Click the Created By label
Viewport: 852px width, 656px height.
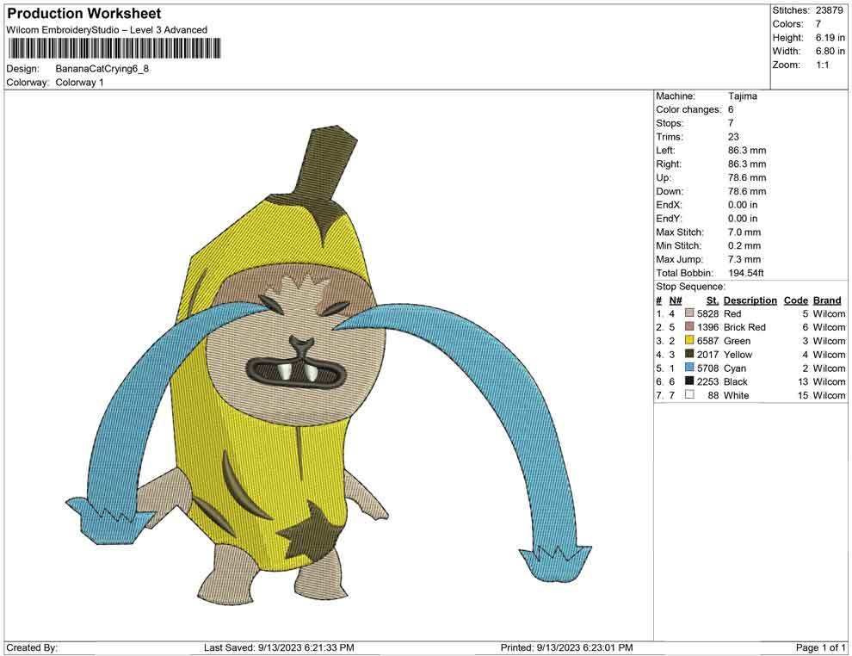[x=32, y=647]
